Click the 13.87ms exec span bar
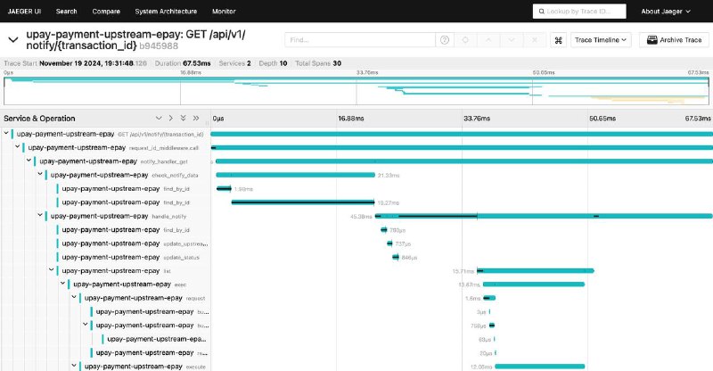The height and width of the screenshot is (371, 713). point(534,284)
